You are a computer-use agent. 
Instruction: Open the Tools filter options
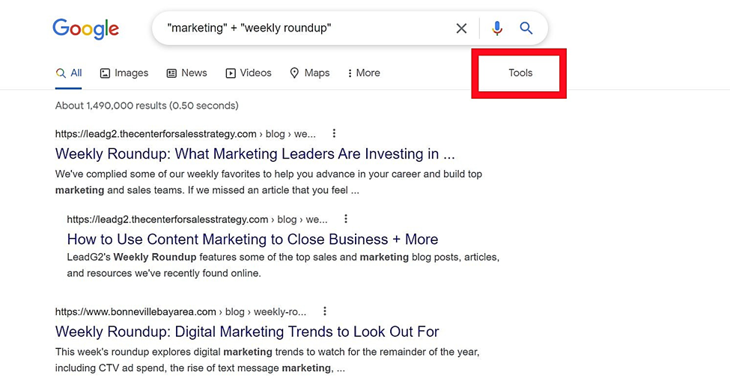520,73
